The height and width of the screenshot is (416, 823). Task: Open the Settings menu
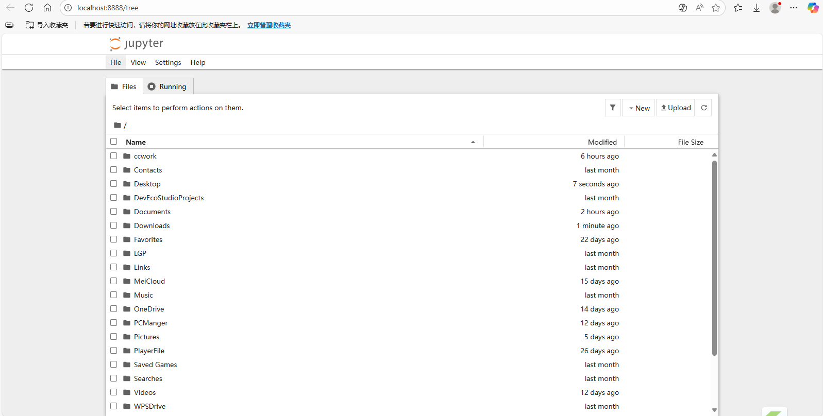168,62
